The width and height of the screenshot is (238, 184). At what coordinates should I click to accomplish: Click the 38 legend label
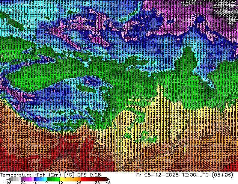[97, 182]
